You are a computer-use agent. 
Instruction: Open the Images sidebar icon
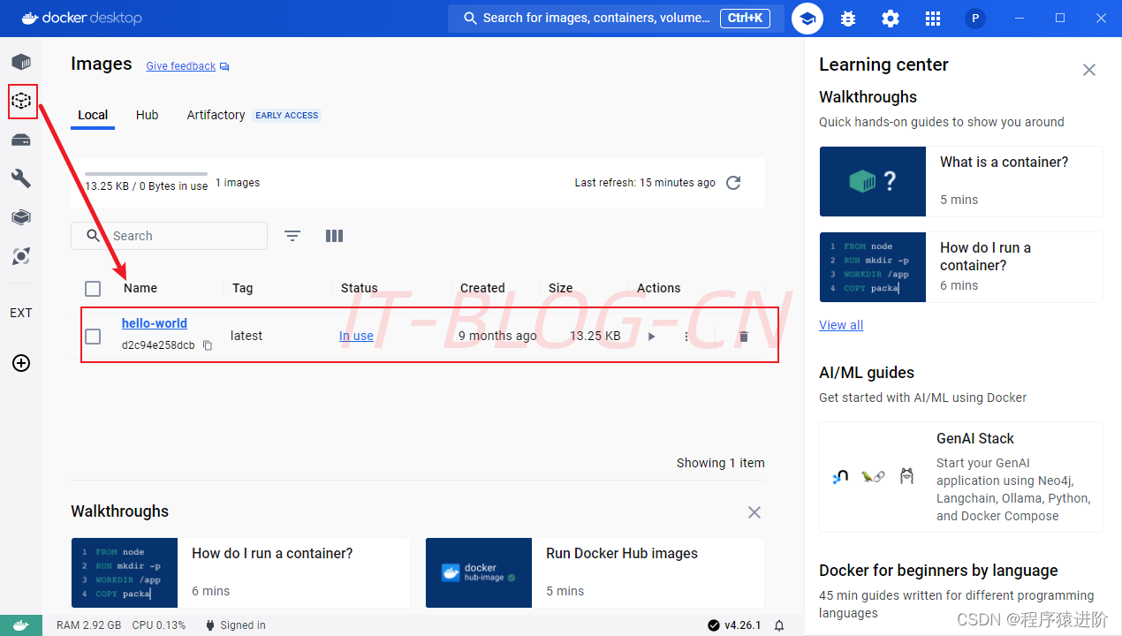[x=21, y=101]
